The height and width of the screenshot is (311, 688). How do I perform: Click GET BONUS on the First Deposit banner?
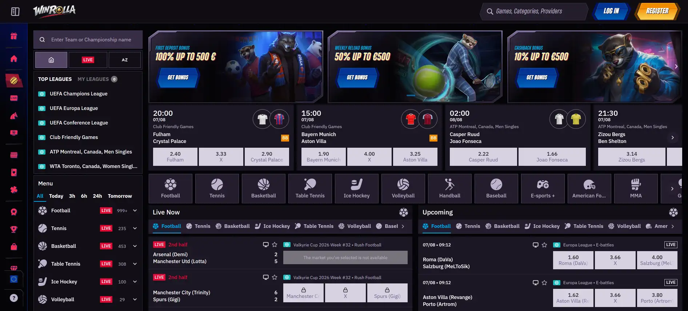[178, 78]
